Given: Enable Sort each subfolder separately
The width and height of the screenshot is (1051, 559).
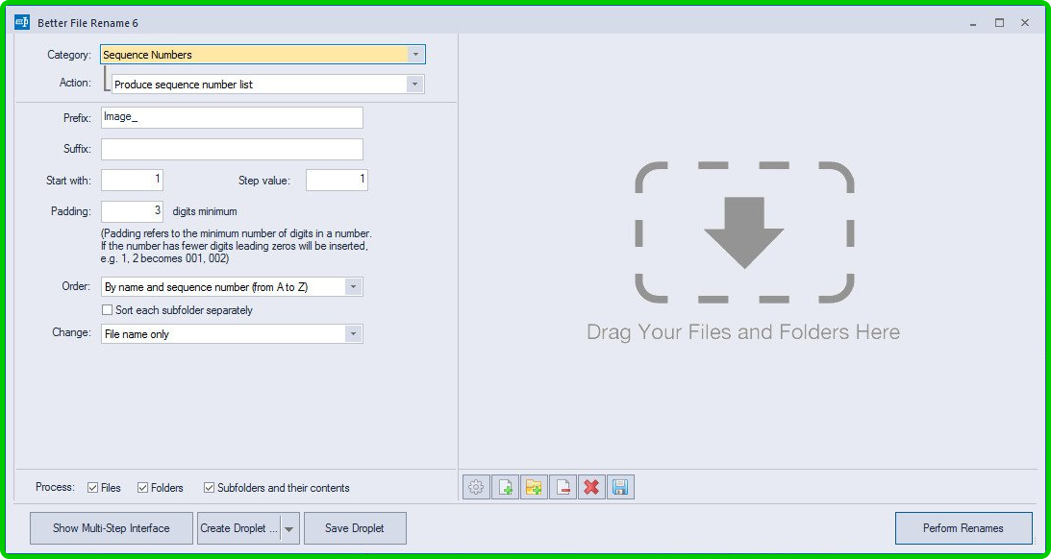Looking at the screenshot, I should 107,310.
